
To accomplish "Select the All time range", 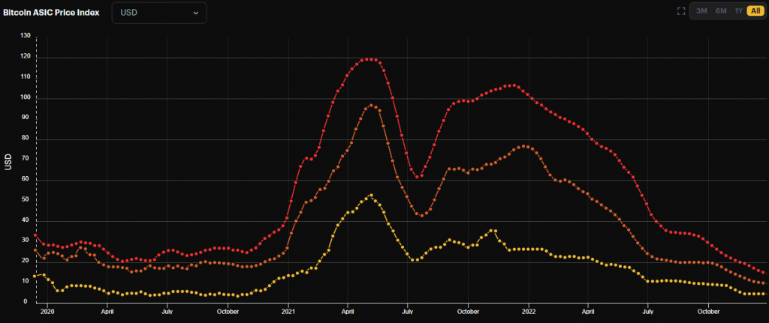I will coord(755,10).
